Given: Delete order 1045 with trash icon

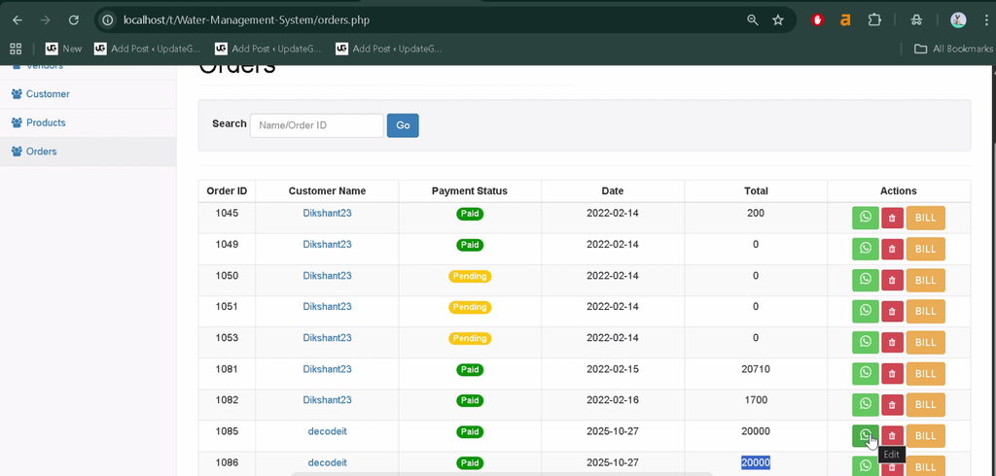Looking at the screenshot, I should 892,219.
